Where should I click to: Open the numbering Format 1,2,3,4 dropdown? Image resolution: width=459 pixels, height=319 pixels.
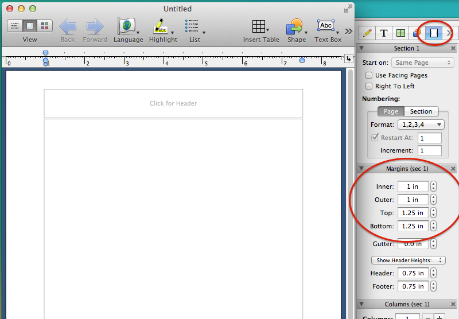pos(421,125)
